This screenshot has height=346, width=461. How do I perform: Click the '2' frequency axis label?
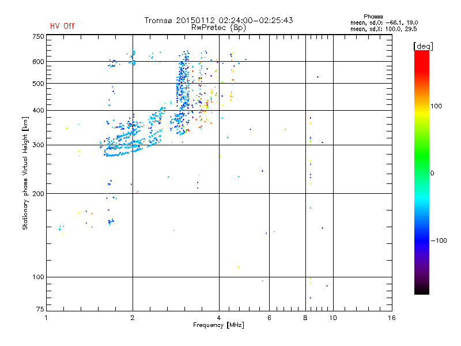click(x=133, y=318)
